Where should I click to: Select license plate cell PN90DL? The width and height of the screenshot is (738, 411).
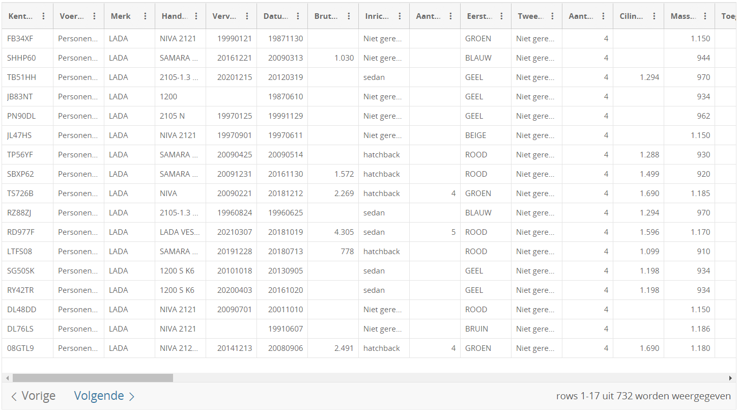pyautogui.click(x=27, y=116)
